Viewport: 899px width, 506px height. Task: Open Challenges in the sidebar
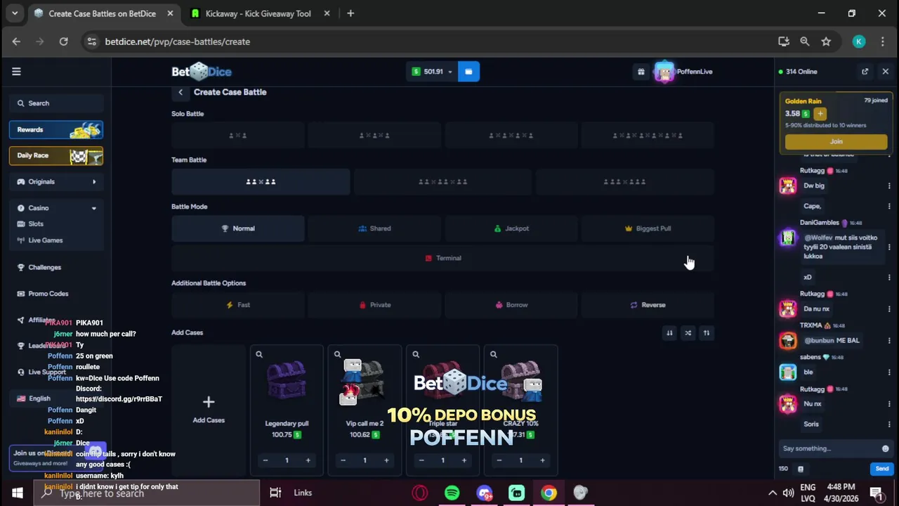(44, 267)
